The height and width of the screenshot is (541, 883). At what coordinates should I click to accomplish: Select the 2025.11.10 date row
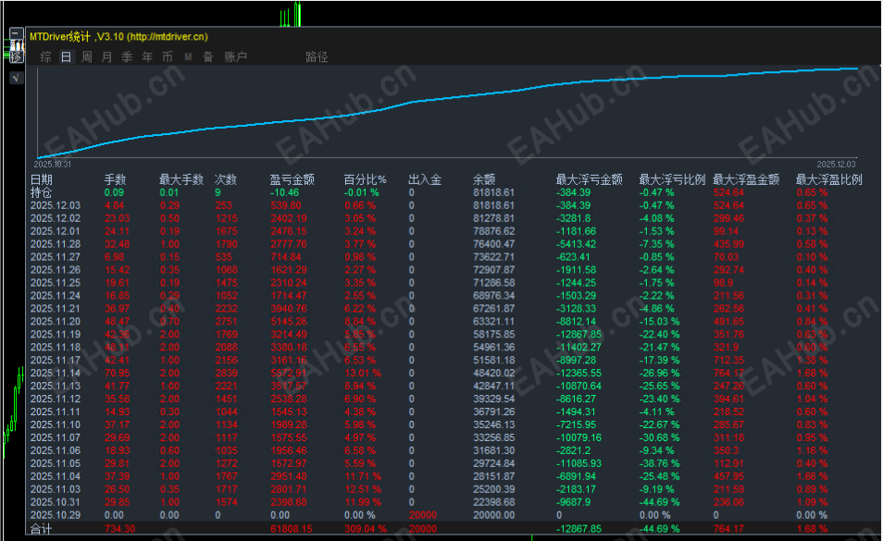[x=56, y=424]
